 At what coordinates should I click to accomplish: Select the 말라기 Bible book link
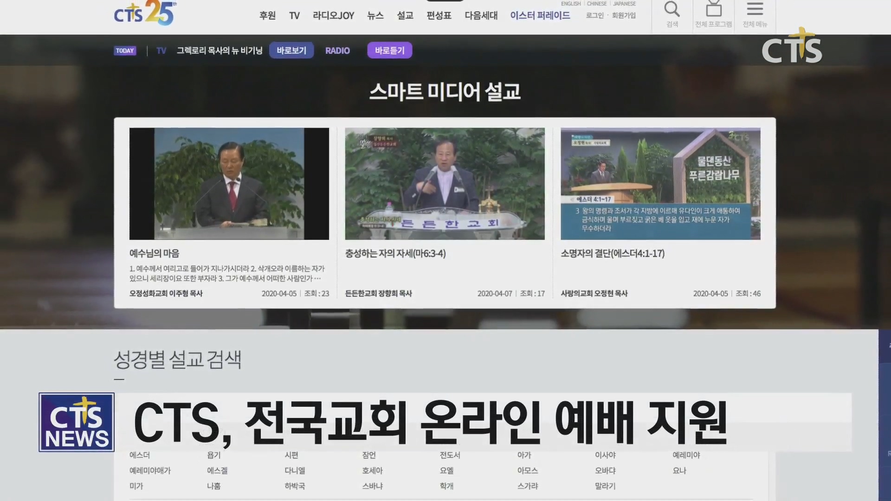pyautogui.click(x=605, y=486)
